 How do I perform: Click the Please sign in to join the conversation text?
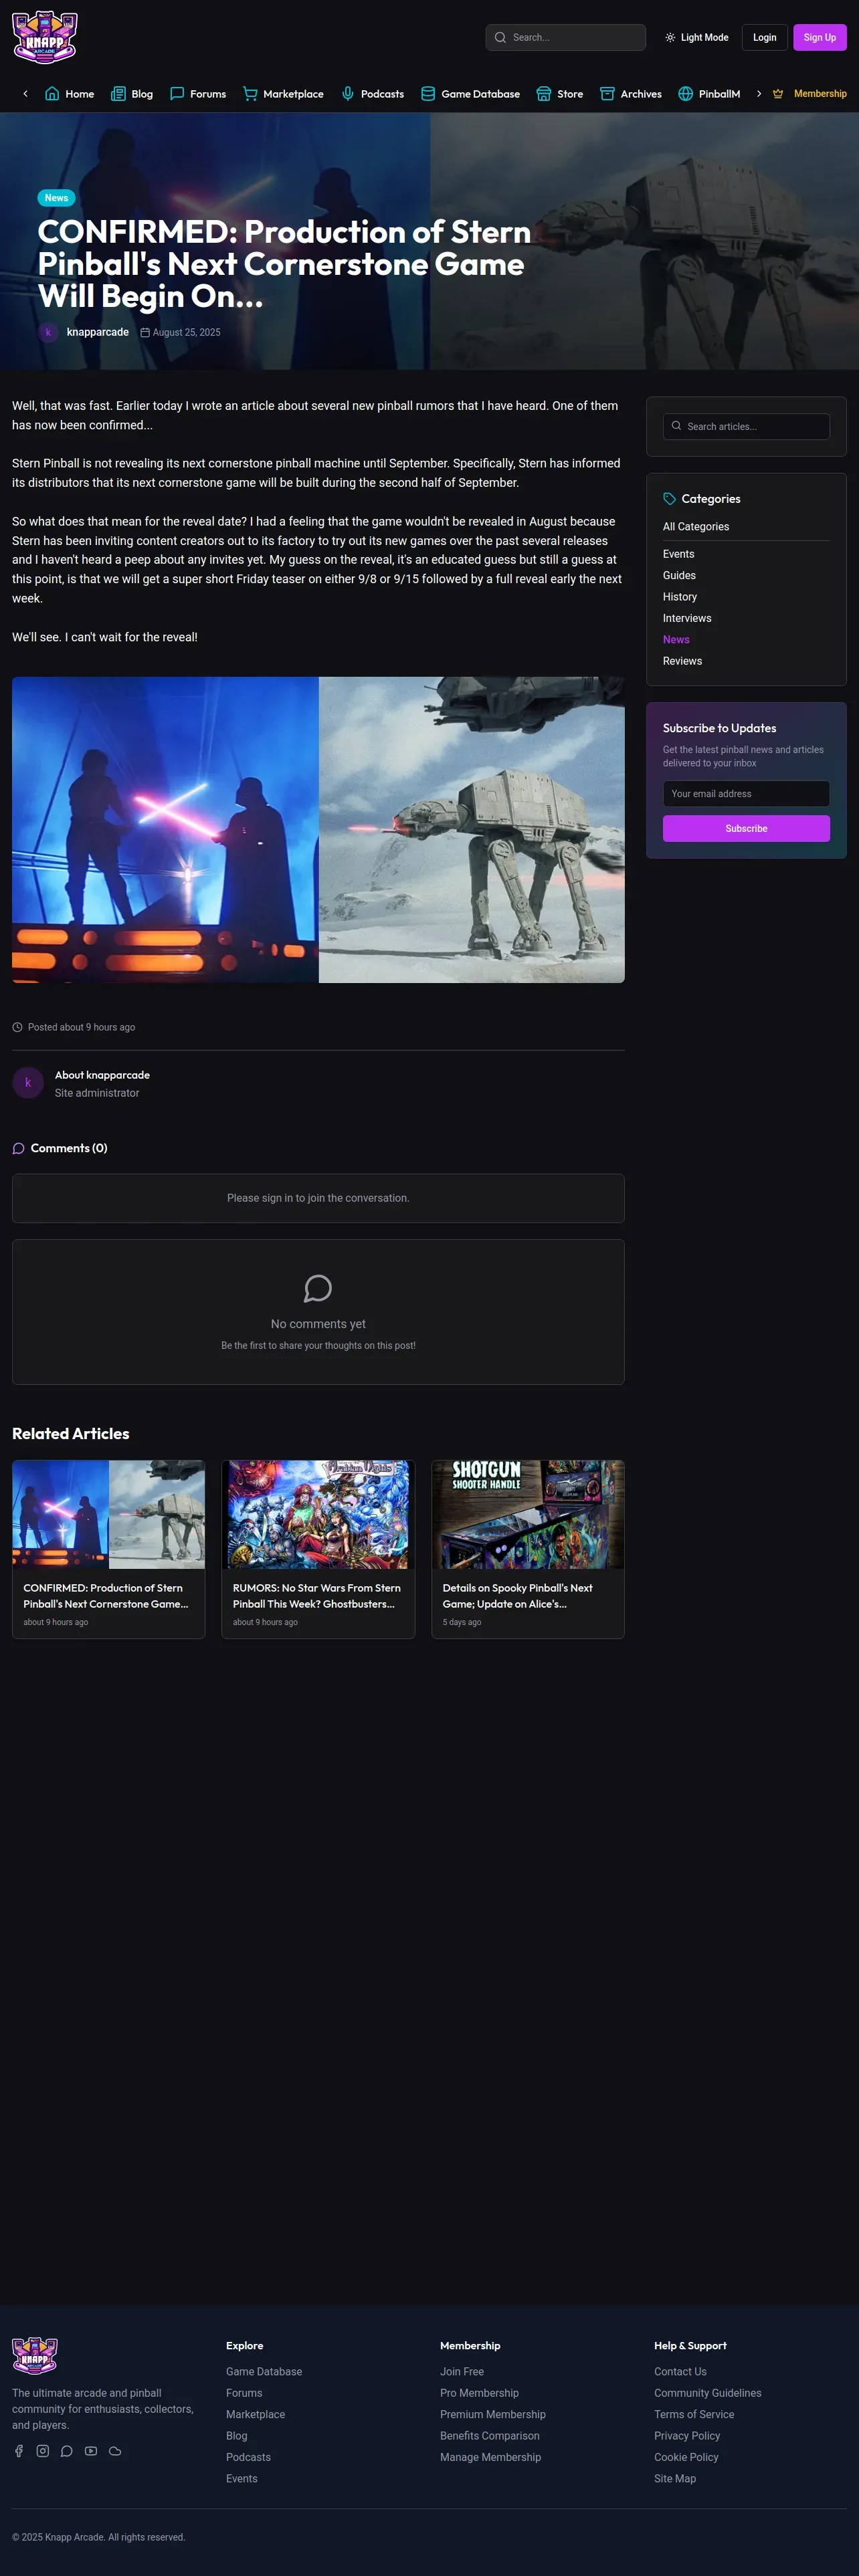[x=318, y=1198]
